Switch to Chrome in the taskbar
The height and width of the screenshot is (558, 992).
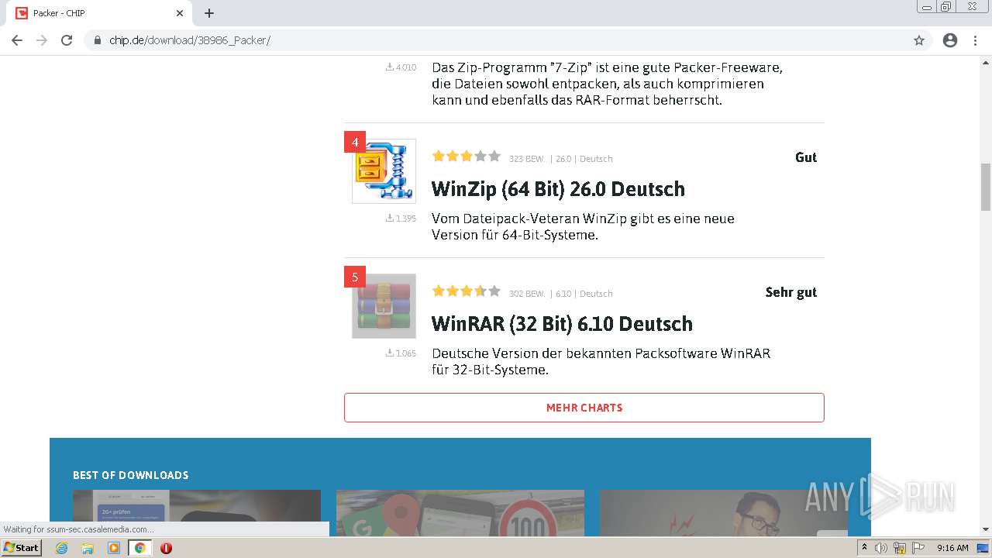click(139, 548)
